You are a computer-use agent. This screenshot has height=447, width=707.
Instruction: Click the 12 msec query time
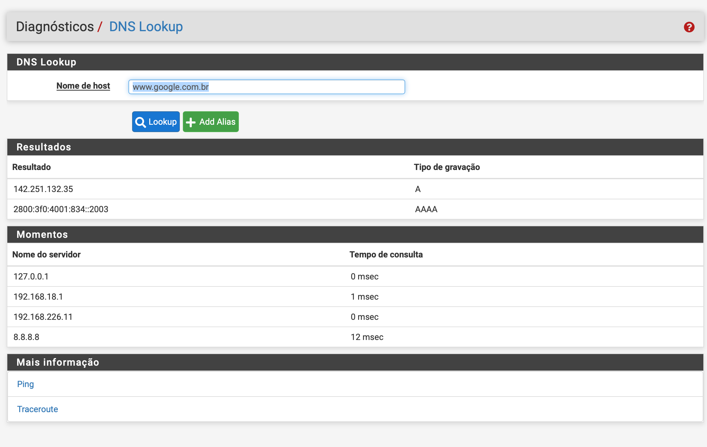[367, 337]
